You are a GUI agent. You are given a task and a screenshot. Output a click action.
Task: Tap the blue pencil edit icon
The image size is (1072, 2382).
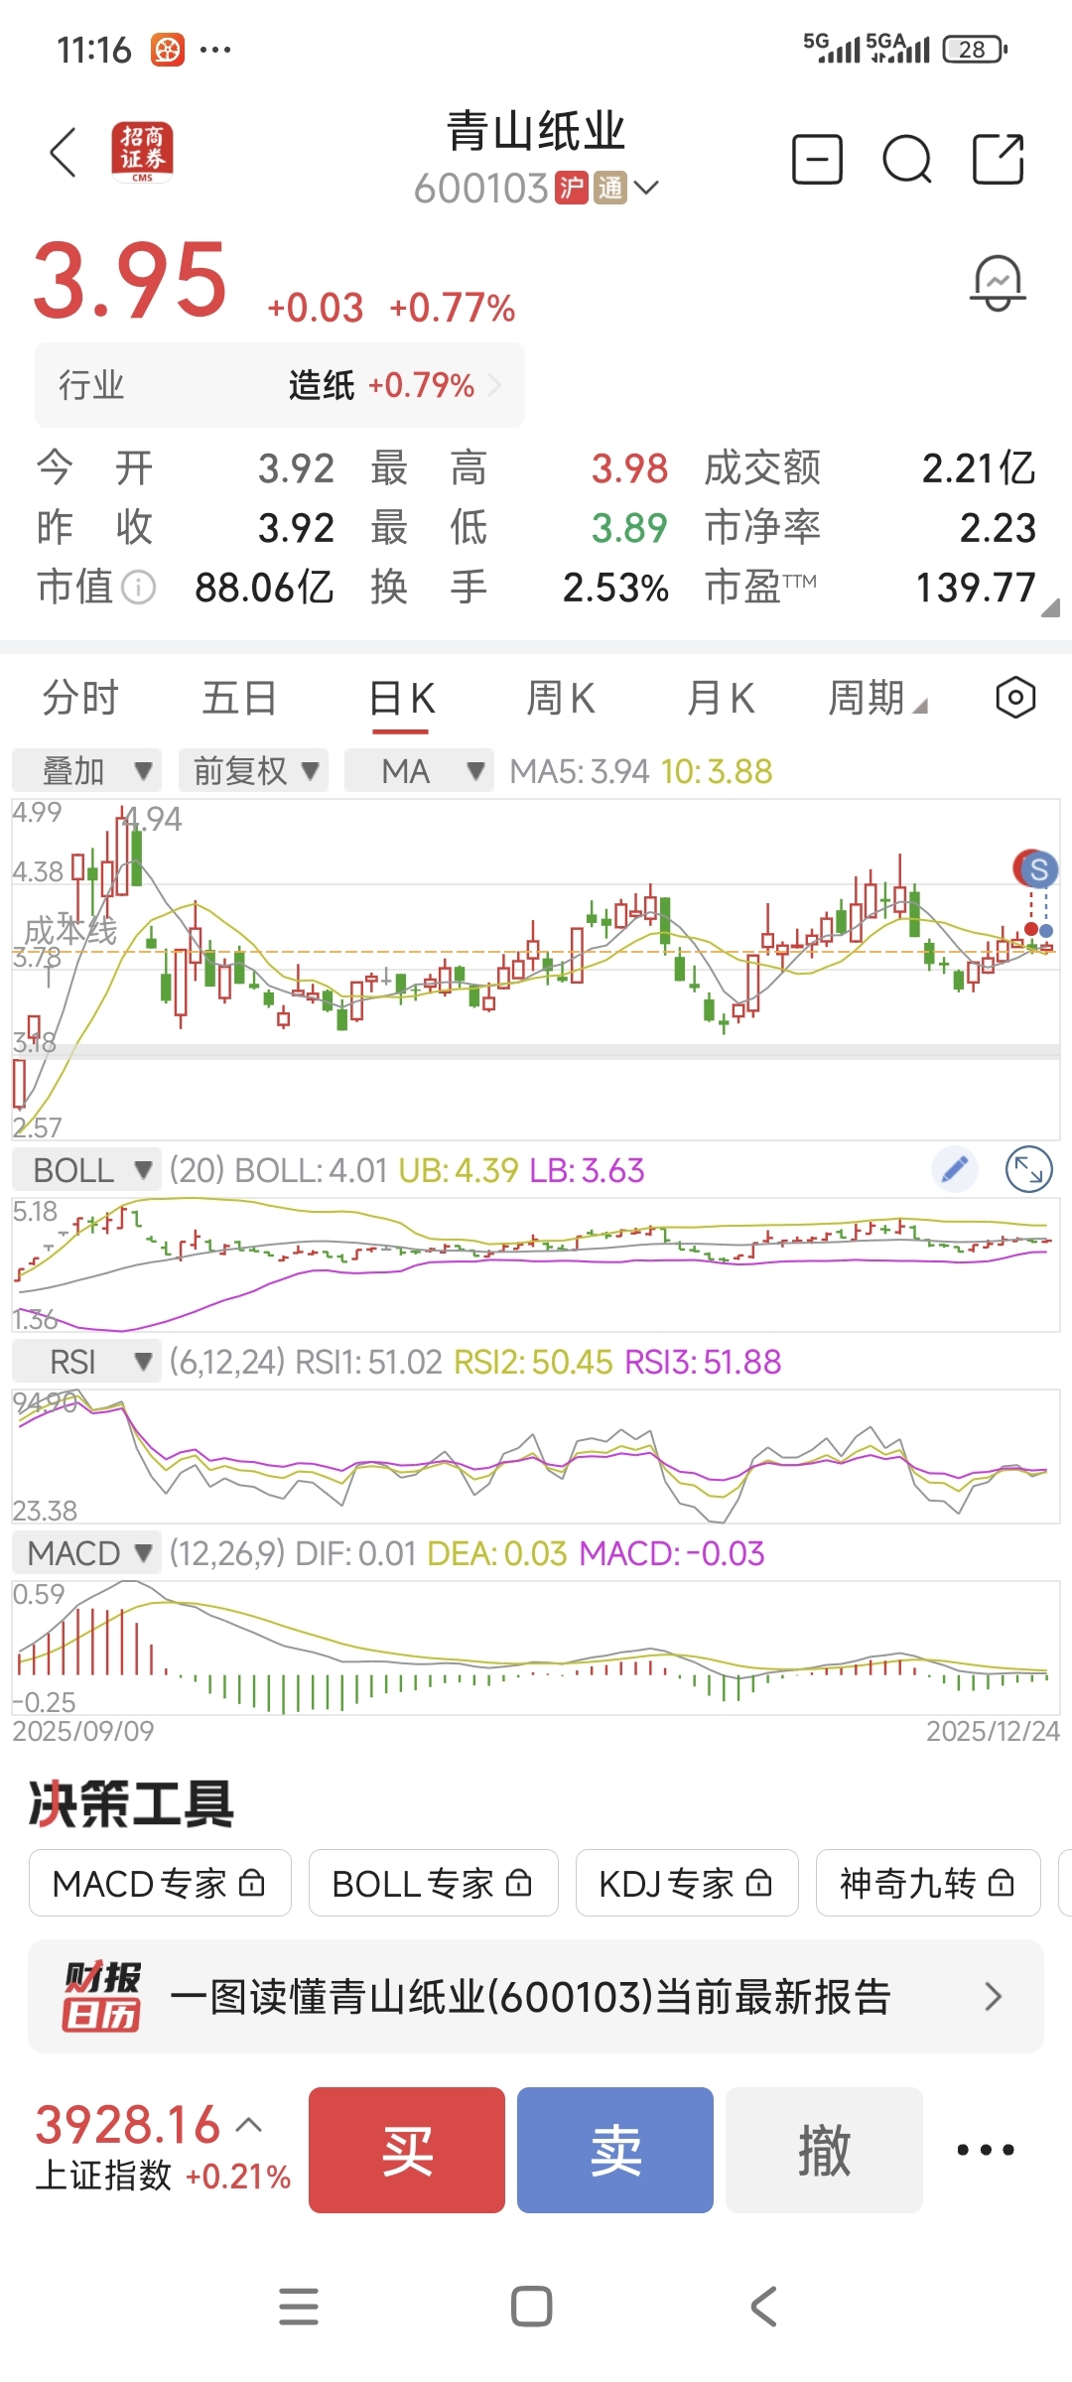coord(955,1170)
